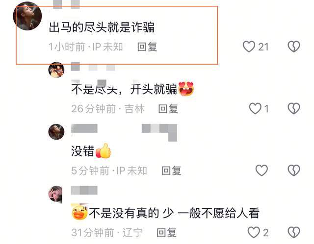Reply to the 31分钟前 comment
This screenshot has width=314, height=244.
point(166,233)
